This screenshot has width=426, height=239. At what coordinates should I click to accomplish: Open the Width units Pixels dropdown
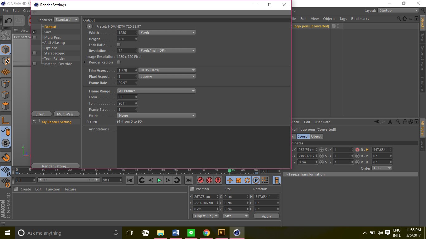point(167,32)
